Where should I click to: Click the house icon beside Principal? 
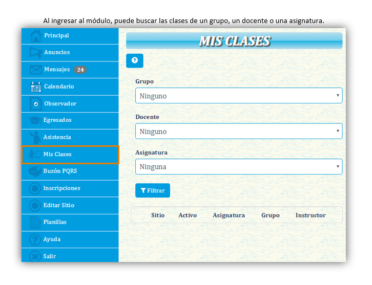[x=35, y=36]
